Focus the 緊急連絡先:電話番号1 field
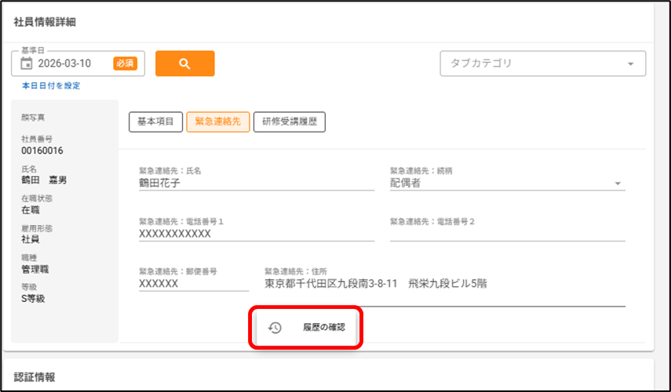 245,234
